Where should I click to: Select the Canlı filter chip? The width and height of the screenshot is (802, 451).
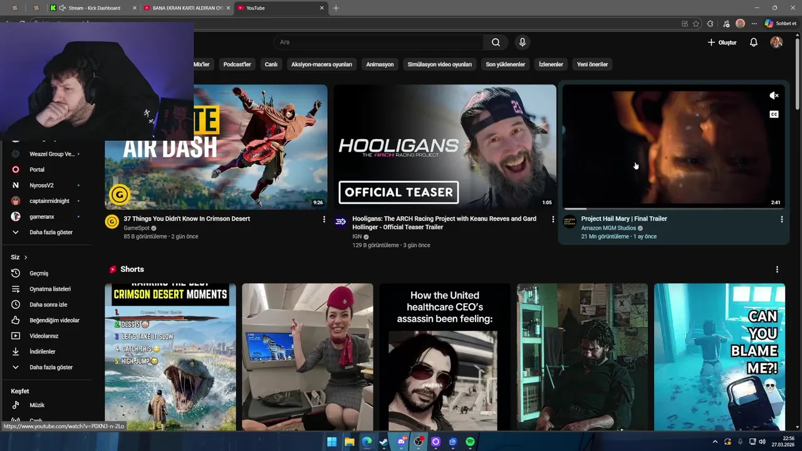(x=271, y=64)
